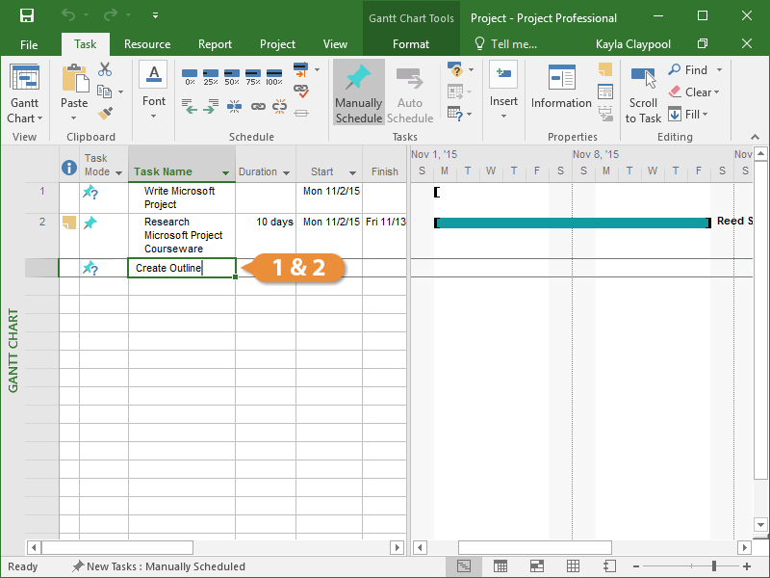Image resolution: width=770 pixels, height=578 pixels.
Task: Click the Cut scissors icon
Action: [x=105, y=70]
